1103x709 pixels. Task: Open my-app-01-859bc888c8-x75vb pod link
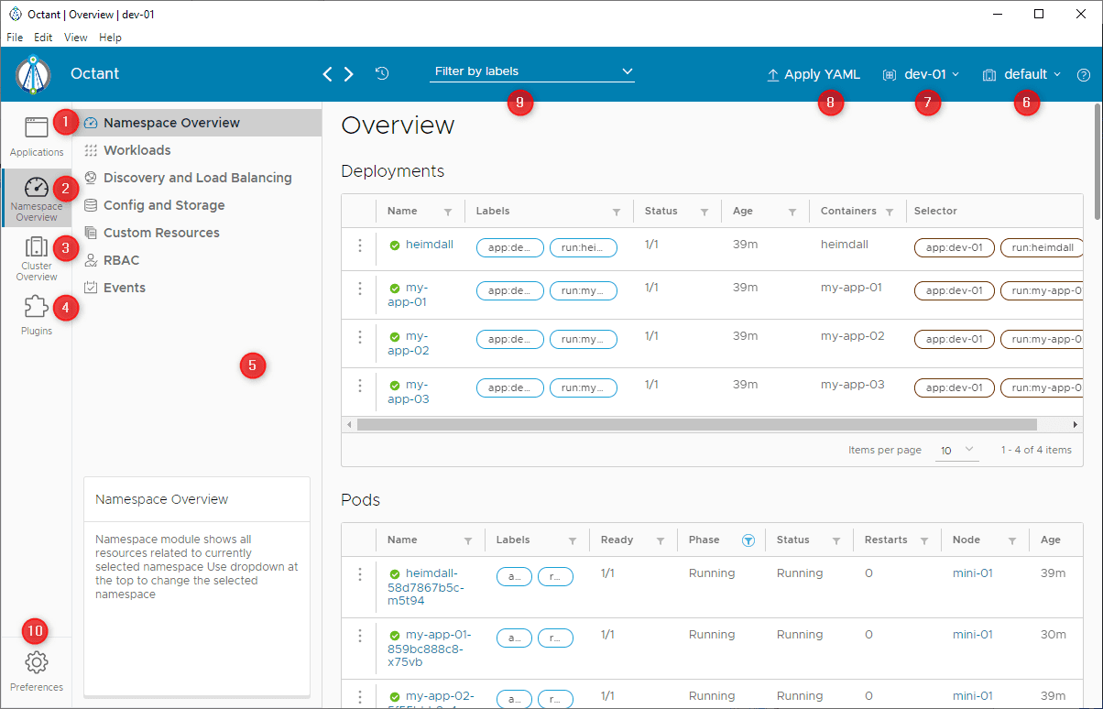click(429, 648)
